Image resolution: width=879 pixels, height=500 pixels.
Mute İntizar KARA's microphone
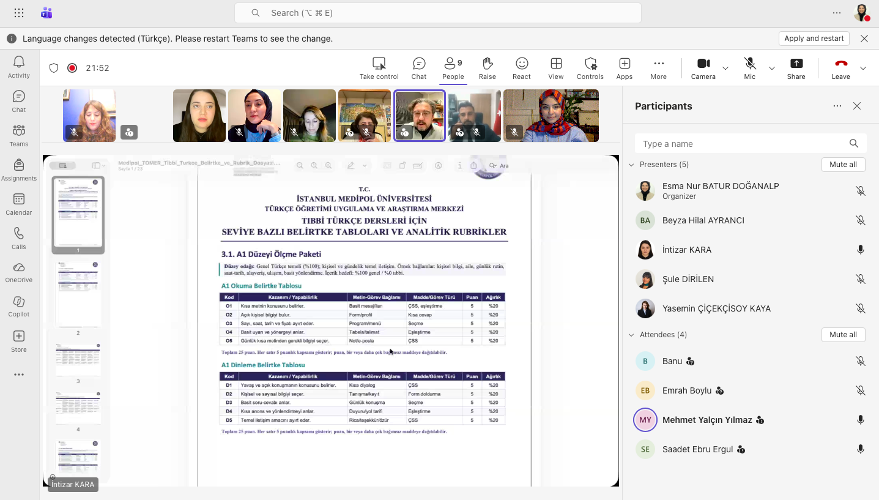tap(861, 250)
